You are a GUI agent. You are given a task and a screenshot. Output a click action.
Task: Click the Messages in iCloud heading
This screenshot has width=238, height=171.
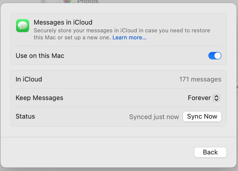(x=63, y=22)
